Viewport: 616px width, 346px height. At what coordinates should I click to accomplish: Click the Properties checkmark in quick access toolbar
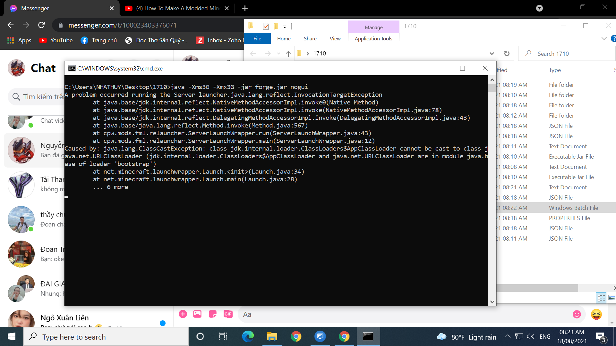click(x=266, y=26)
